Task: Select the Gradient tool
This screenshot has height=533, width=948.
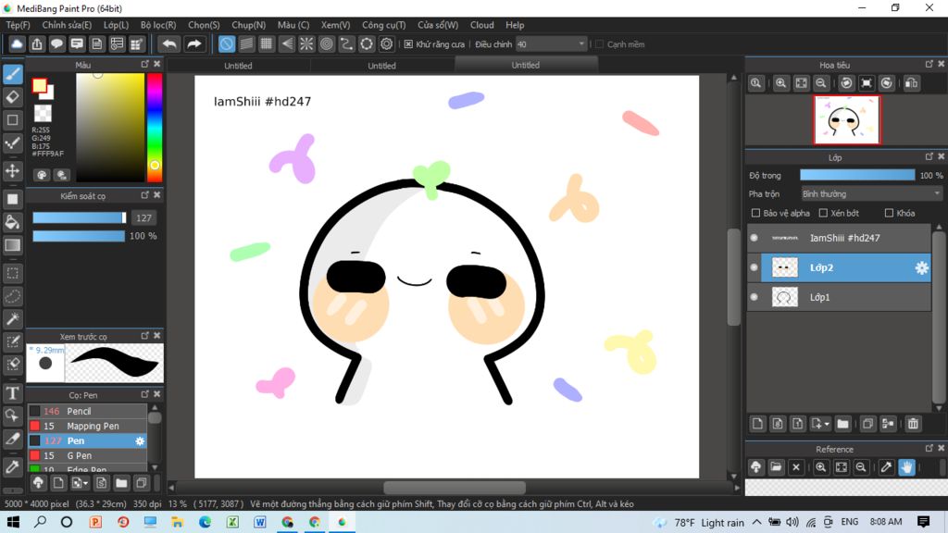Action: (13, 245)
